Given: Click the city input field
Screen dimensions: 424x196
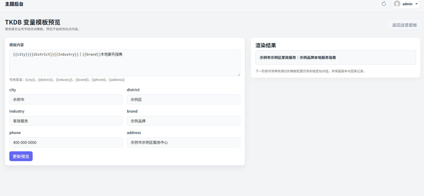Looking at the screenshot, I should [x=66, y=99].
